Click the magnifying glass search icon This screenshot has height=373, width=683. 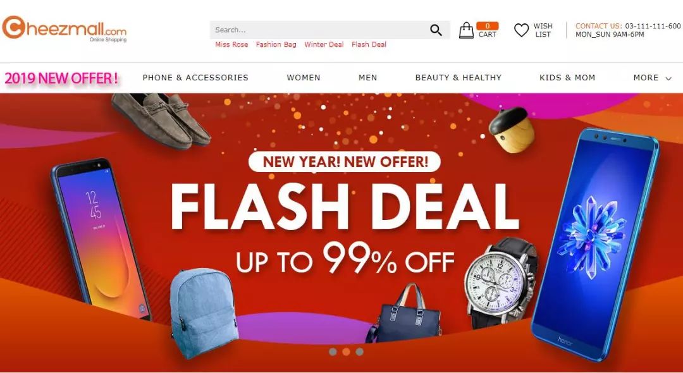[436, 30]
